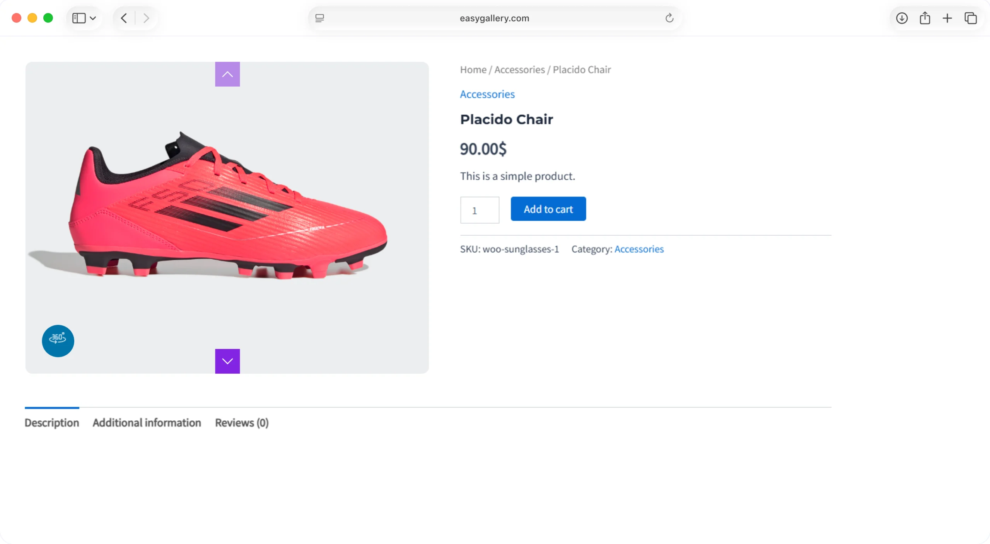This screenshot has height=544, width=990.
Task: Open the Reviews (0) tab
Action: [242, 423]
